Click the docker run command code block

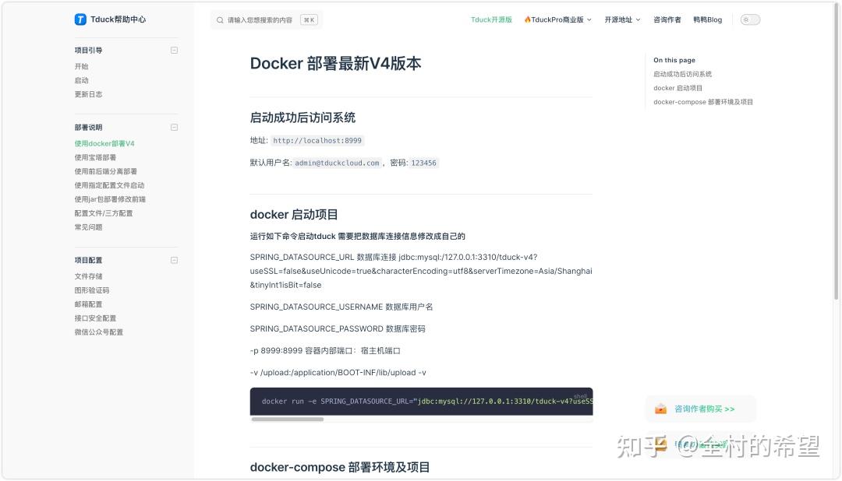[x=422, y=401]
